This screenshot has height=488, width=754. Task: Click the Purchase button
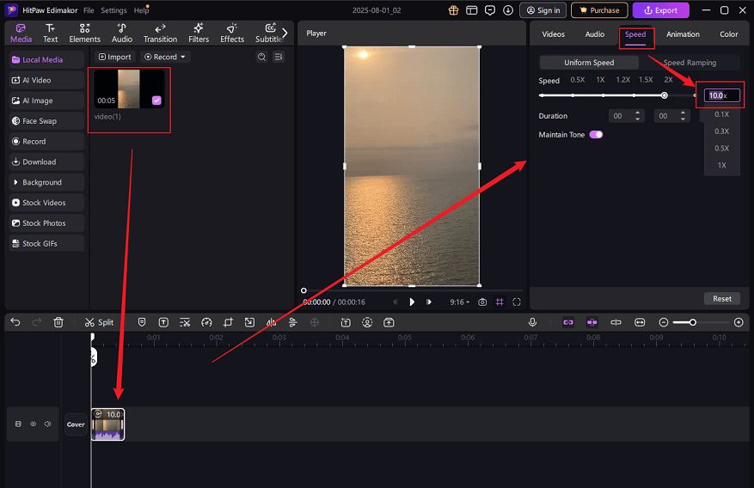tap(599, 10)
